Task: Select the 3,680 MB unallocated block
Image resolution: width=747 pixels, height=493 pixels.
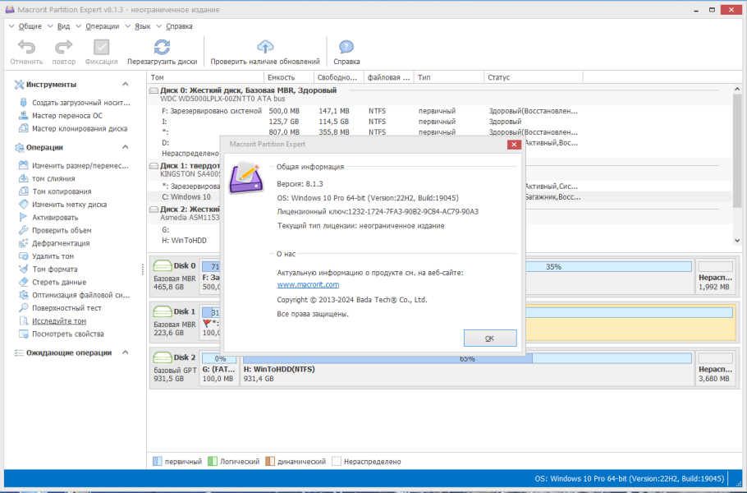Action: [715, 367]
